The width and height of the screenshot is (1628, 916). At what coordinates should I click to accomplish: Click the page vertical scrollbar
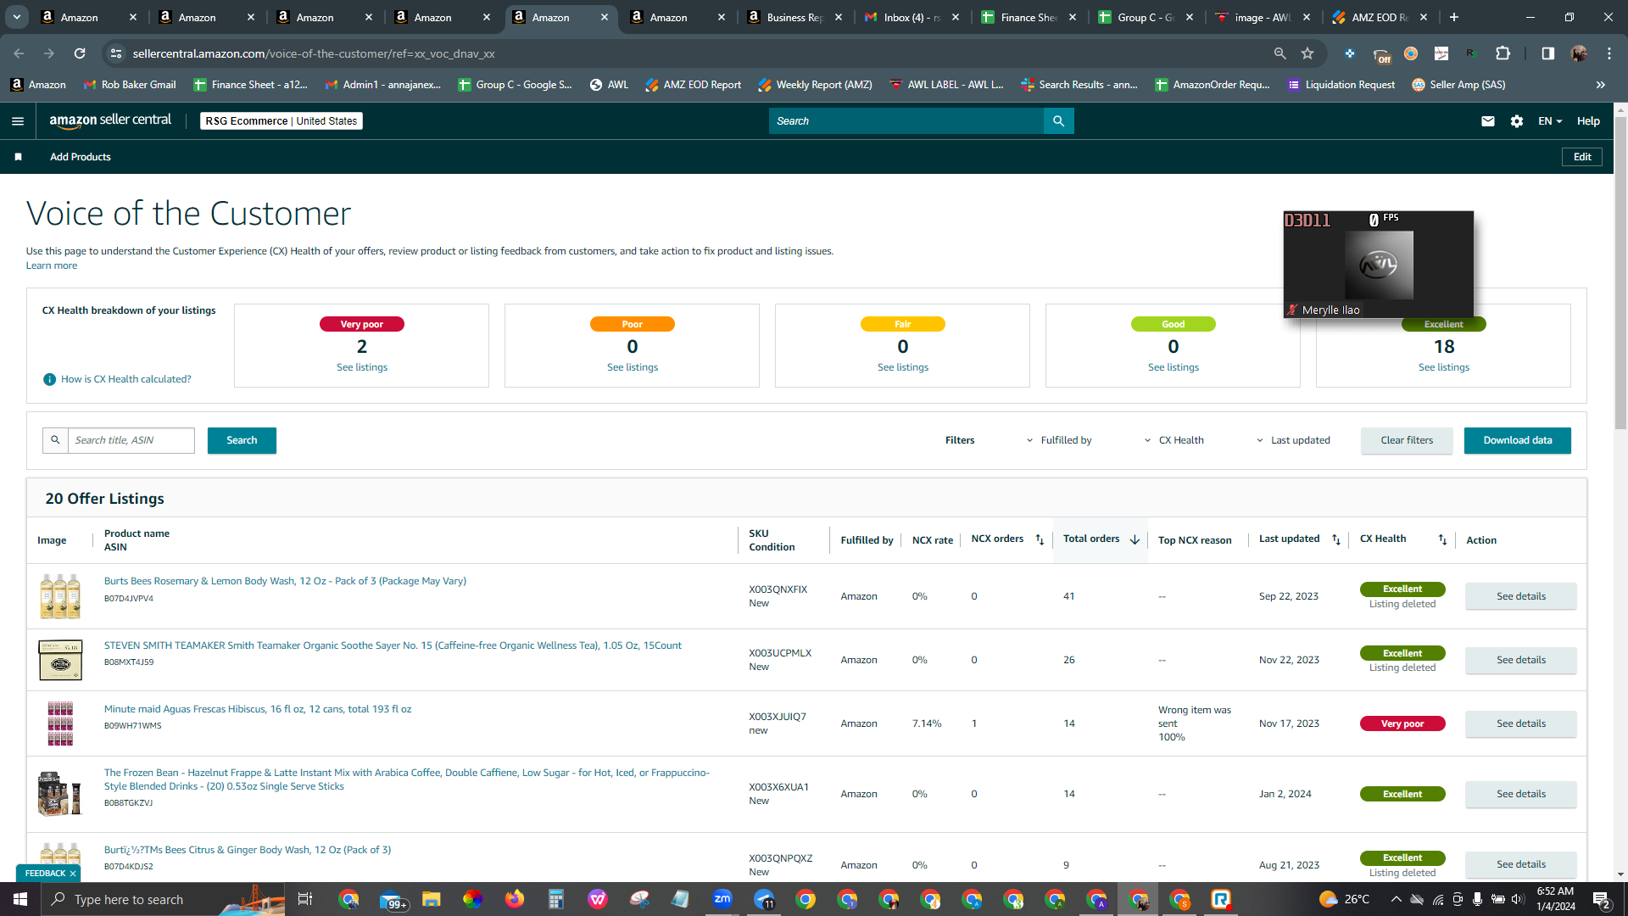point(1620,272)
